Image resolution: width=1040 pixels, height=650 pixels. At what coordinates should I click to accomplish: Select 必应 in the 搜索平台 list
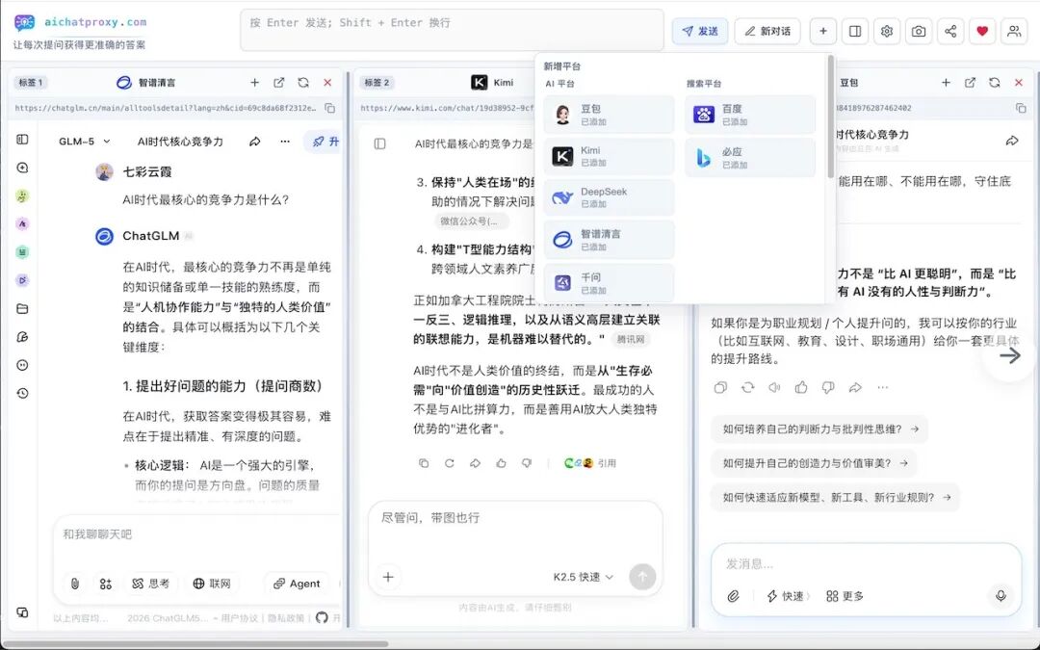click(x=750, y=158)
